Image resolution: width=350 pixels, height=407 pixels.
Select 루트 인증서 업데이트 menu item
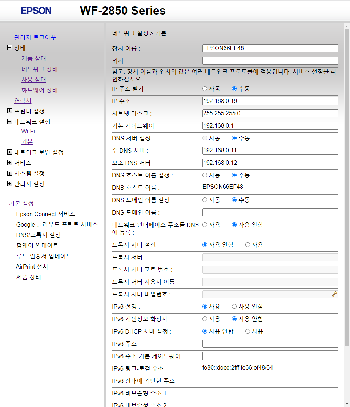point(44,256)
